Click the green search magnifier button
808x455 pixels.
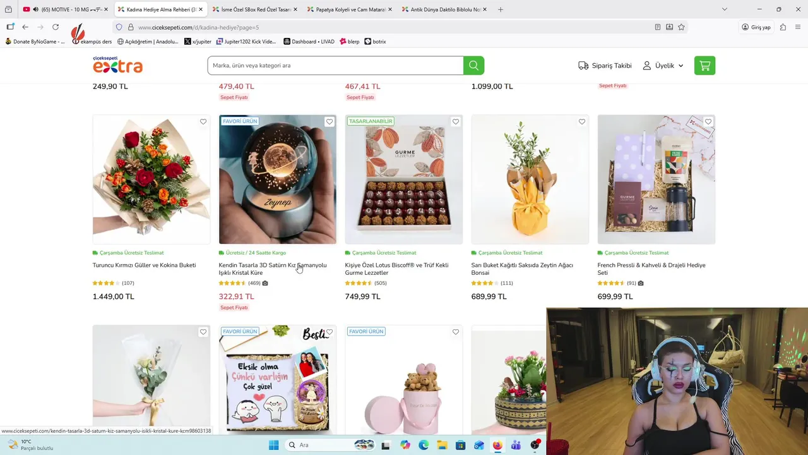coord(473,66)
